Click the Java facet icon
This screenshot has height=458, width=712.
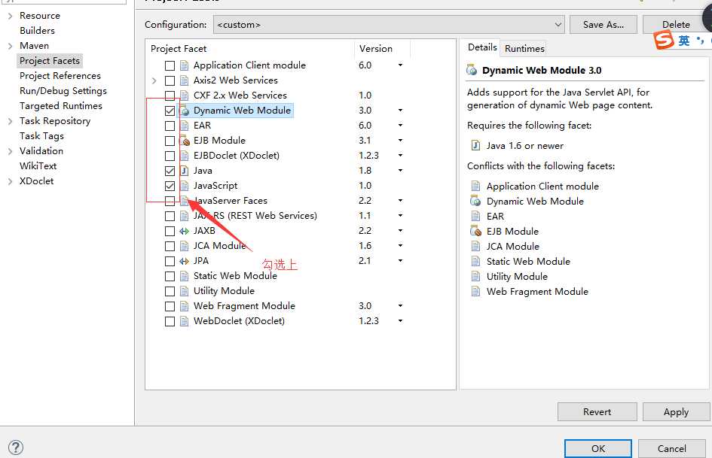pyautogui.click(x=185, y=171)
